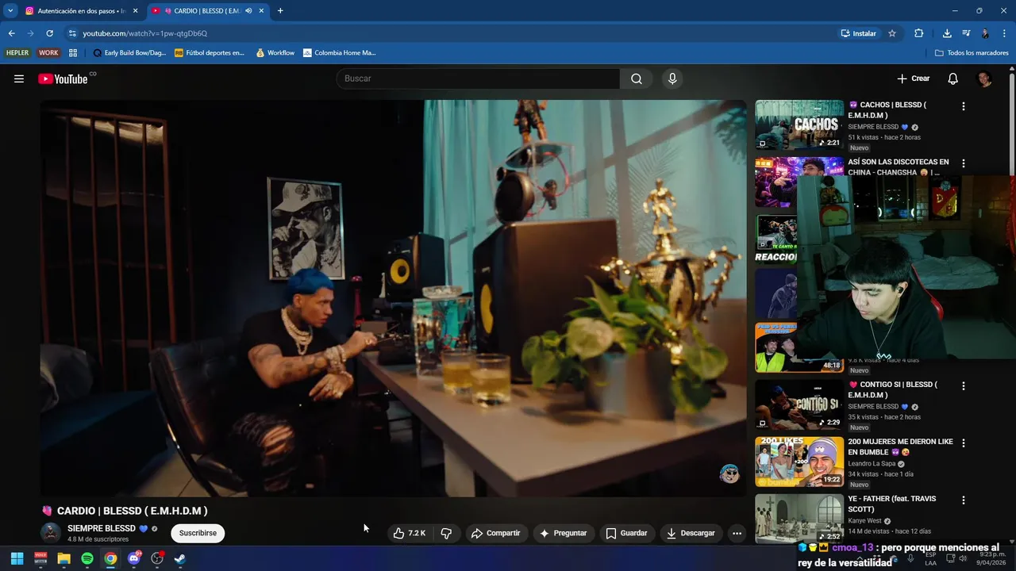Open options for the 200 MUJERES video
The height and width of the screenshot is (571, 1016).
point(964,443)
